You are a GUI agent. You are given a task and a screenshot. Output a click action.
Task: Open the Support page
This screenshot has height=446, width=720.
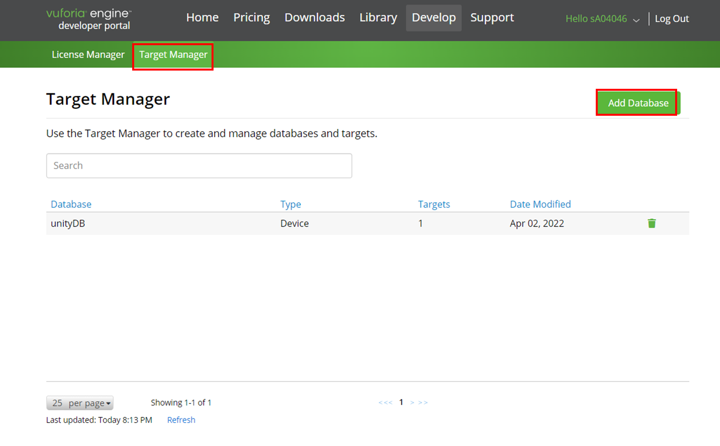pos(492,18)
